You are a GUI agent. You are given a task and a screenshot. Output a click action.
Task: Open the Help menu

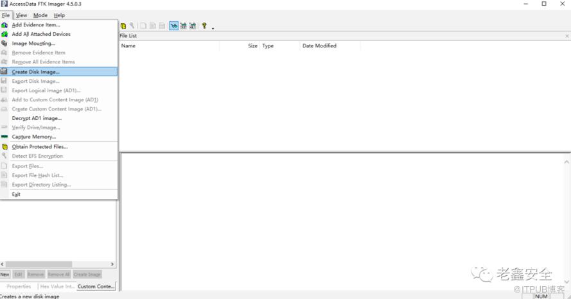click(x=59, y=15)
